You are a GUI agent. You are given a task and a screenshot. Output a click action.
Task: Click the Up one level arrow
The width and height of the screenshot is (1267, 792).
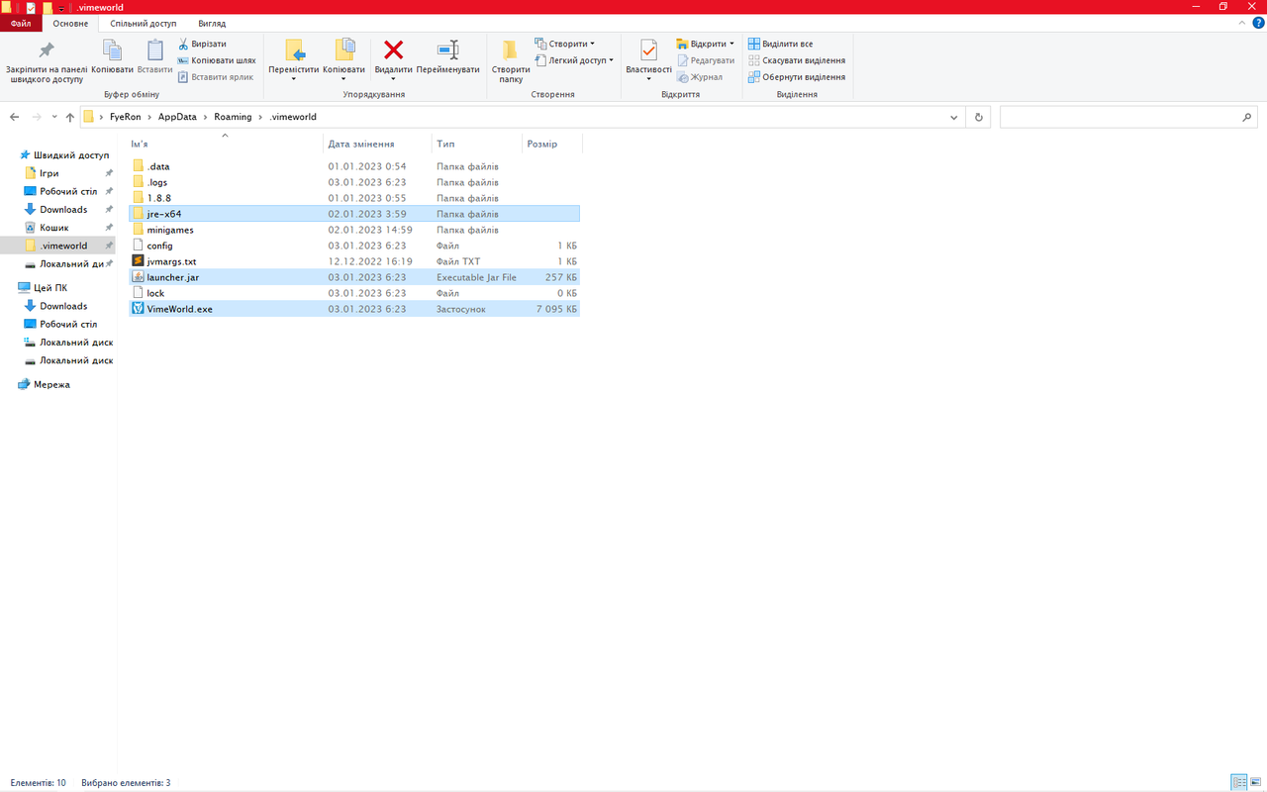pyautogui.click(x=69, y=117)
